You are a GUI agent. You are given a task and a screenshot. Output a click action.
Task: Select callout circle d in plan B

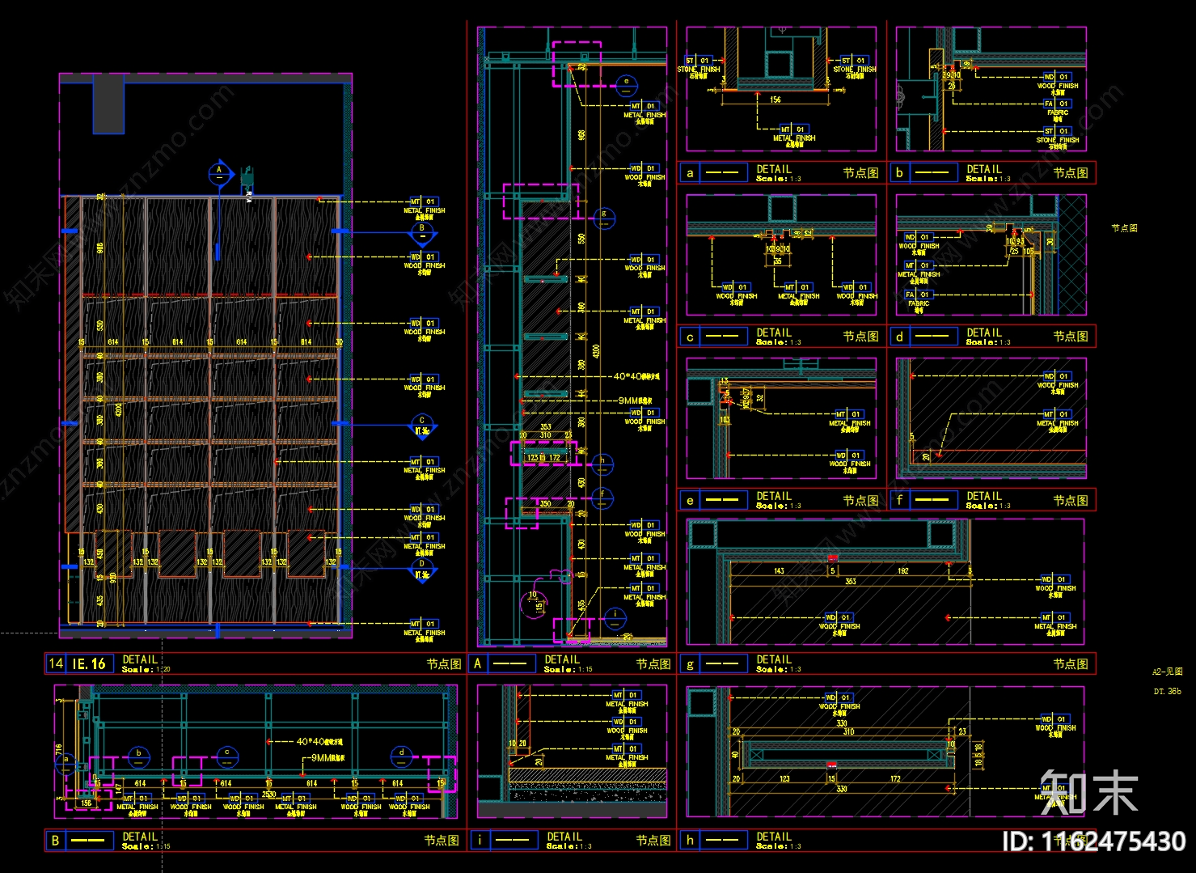point(402,756)
